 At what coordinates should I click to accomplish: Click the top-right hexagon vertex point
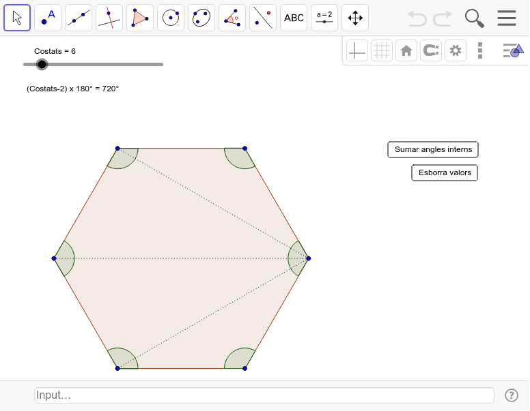[245, 149]
